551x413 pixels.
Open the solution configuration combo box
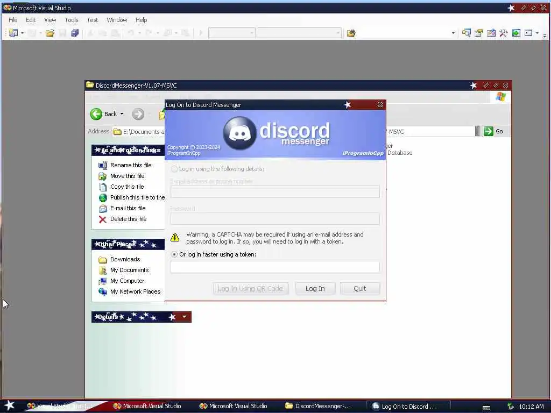click(231, 33)
